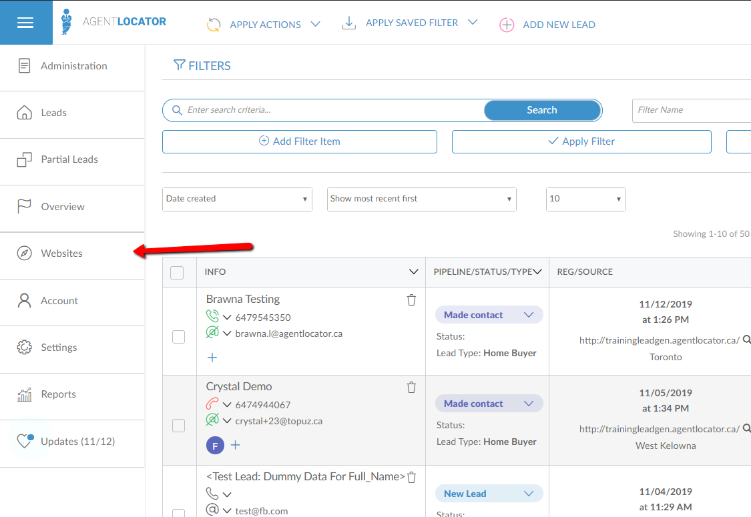This screenshot has height=517, width=751.
Task: Click the Filter Name input field
Action: [692, 111]
